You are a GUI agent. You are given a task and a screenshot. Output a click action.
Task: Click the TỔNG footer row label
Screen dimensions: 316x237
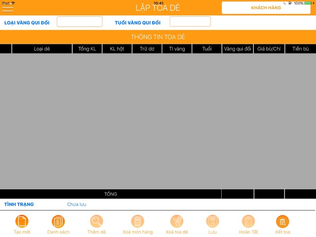click(111, 194)
